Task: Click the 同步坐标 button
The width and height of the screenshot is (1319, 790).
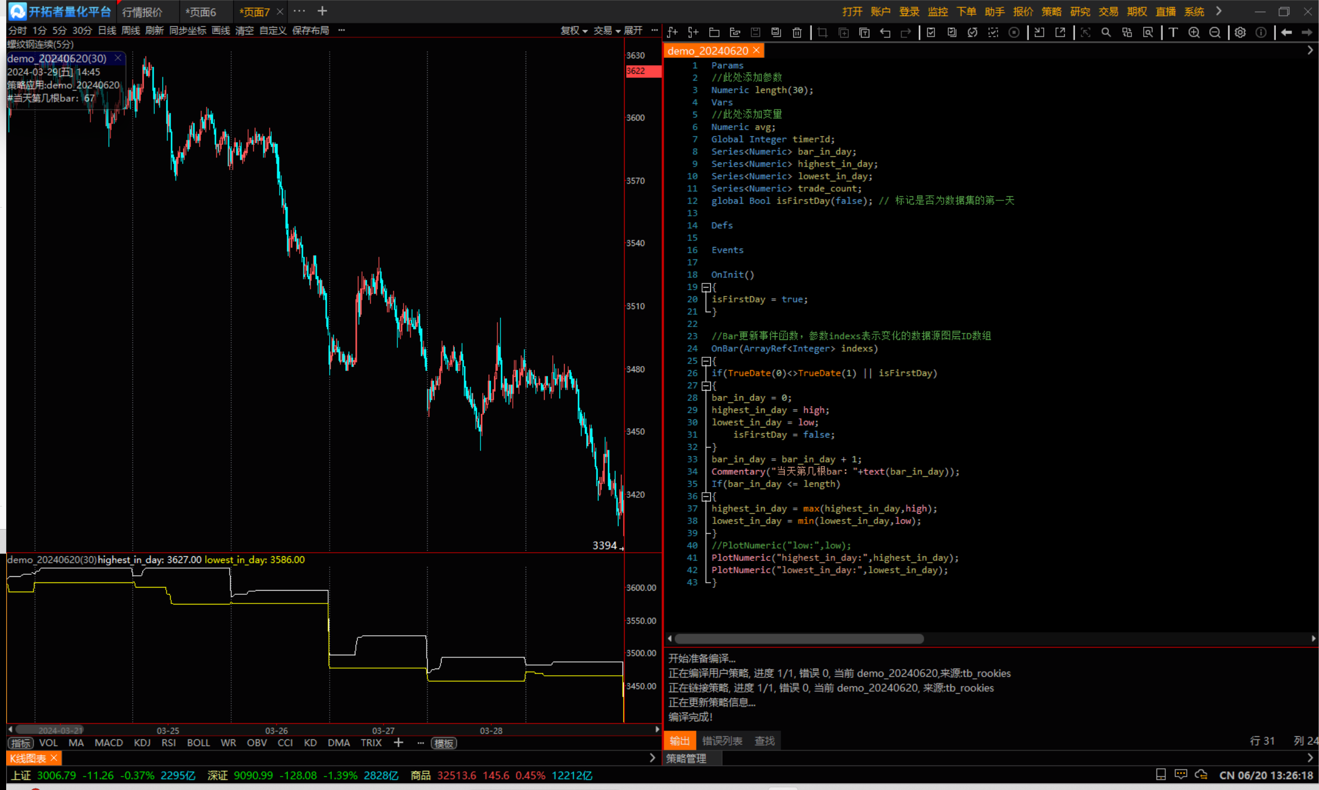Action: click(188, 31)
